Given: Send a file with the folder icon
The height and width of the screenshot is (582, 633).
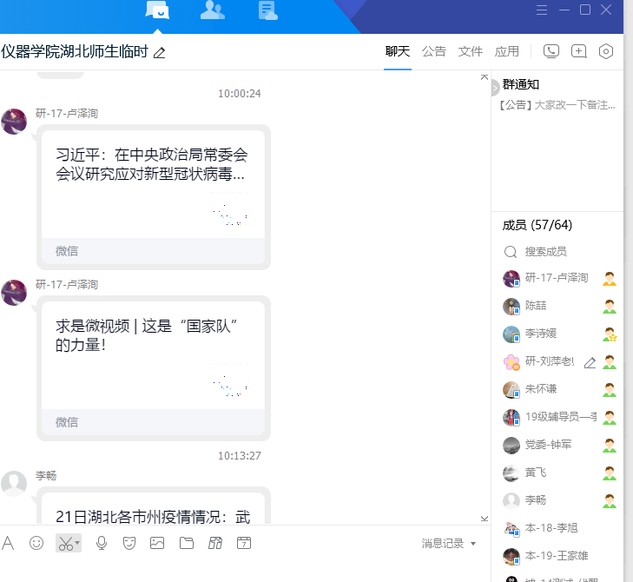Looking at the screenshot, I should tap(187, 543).
